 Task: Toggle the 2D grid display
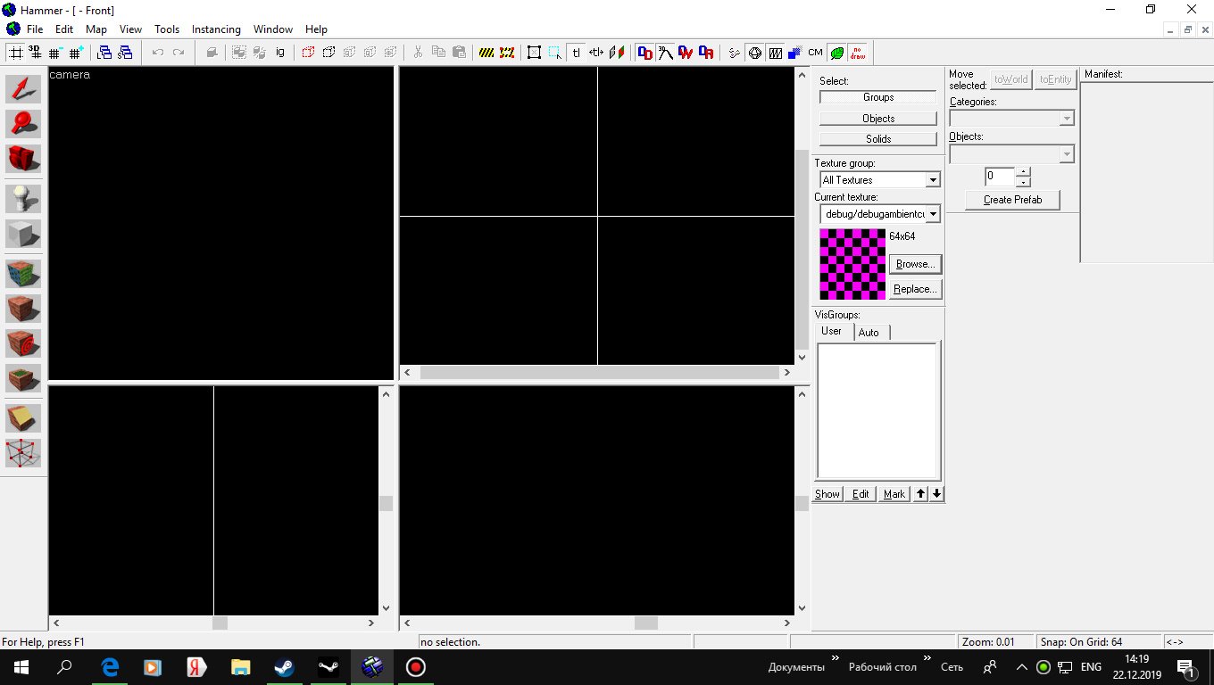tap(16, 53)
